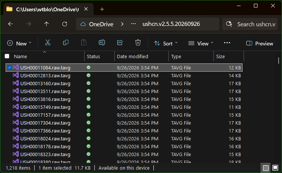This screenshot has width=282, height=173.
Task: Open See more ellipsis in toolbar
Action: pos(227,43)
